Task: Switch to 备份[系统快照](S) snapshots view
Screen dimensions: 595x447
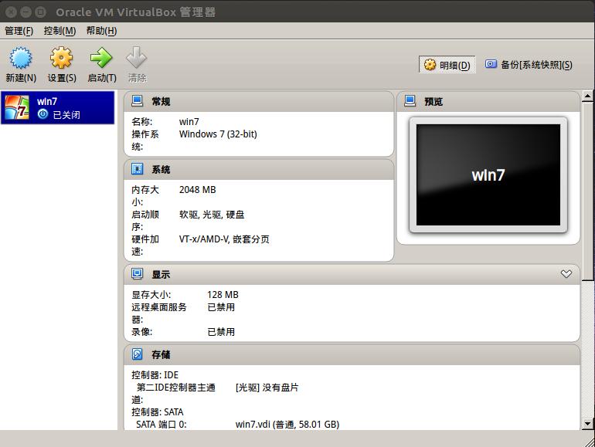Action: point(529,65)
